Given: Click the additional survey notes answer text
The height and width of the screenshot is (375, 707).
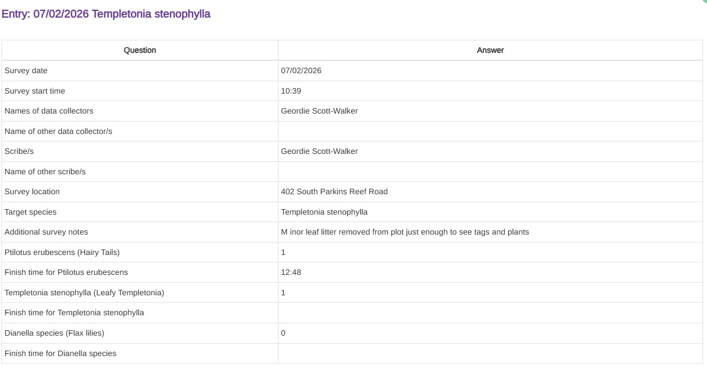Looking at the screenshot, I should tap(405, 232).
